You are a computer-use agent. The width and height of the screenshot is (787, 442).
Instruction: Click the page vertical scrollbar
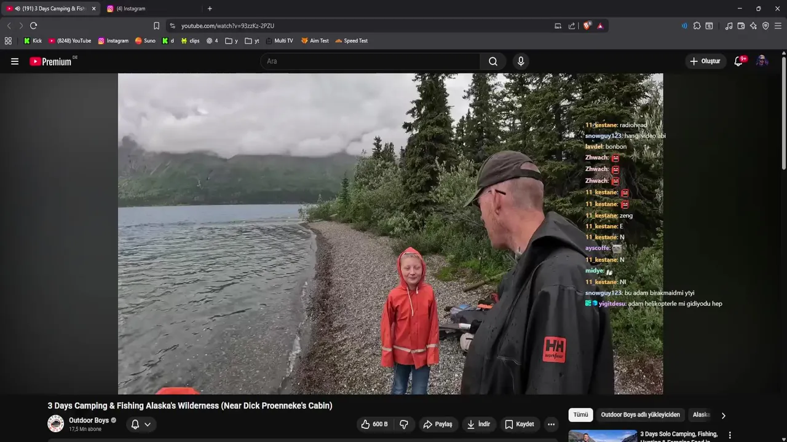click(x=783, y=114)
